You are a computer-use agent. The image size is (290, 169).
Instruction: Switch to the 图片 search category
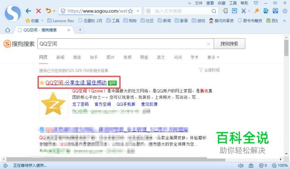click(x=111, y=57)
